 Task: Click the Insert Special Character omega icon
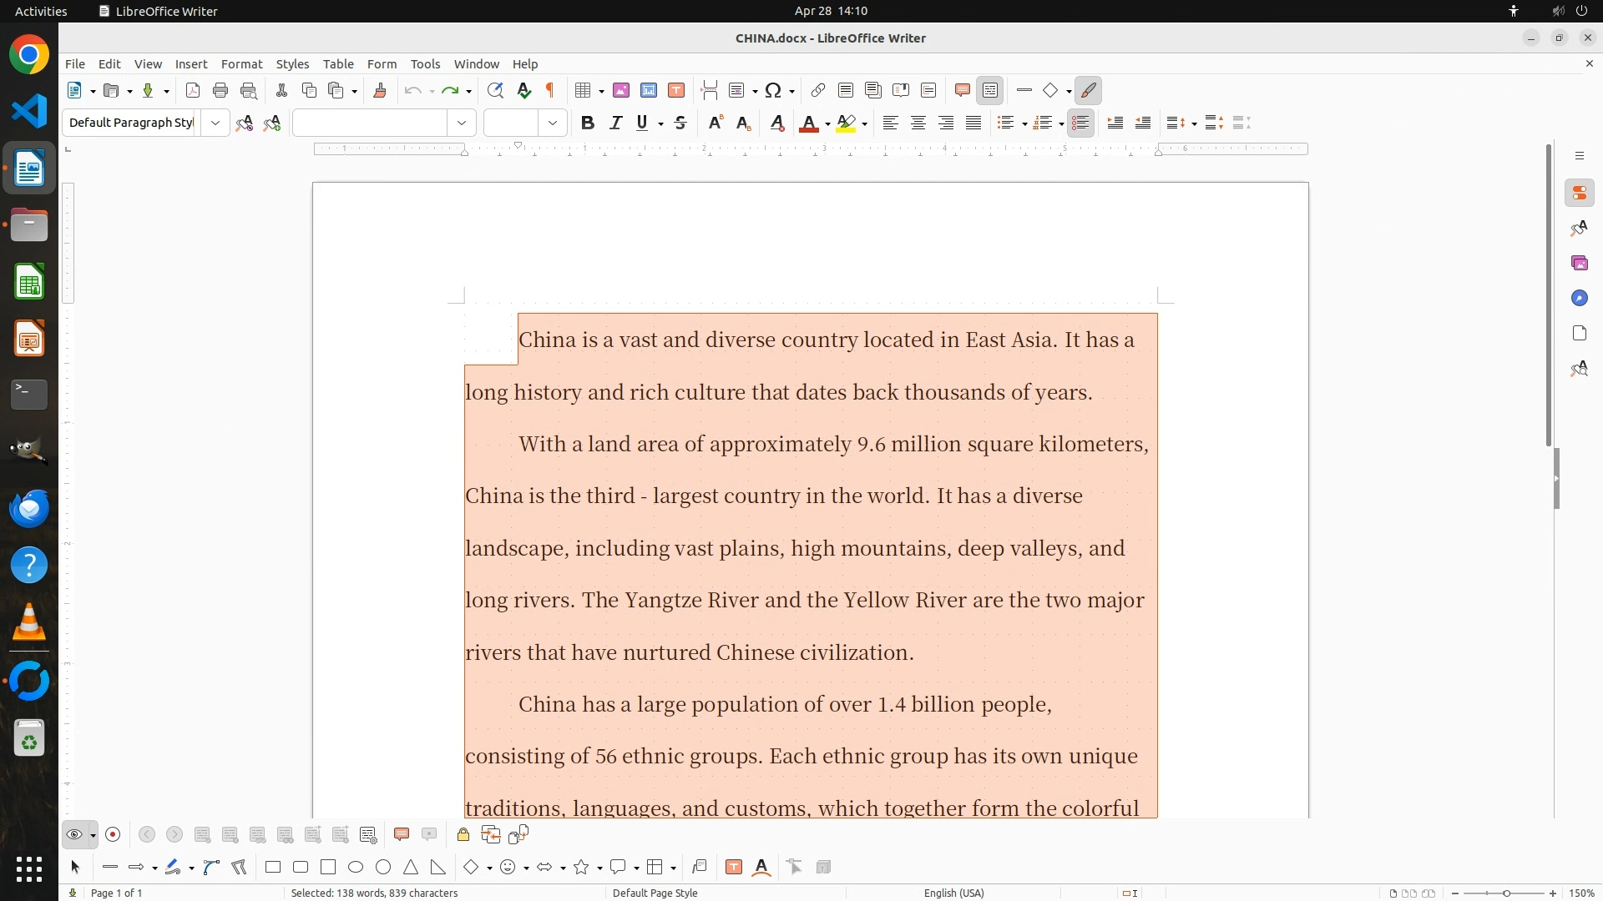pyautogui.click(x=773, y=91)
